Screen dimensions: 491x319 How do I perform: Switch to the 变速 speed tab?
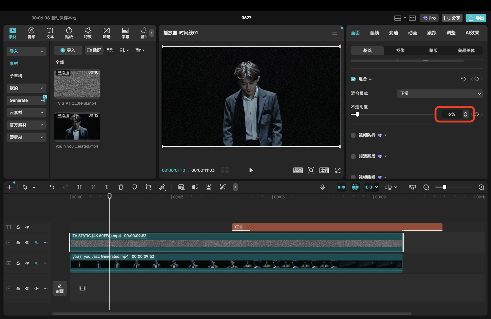coord(393,33)
